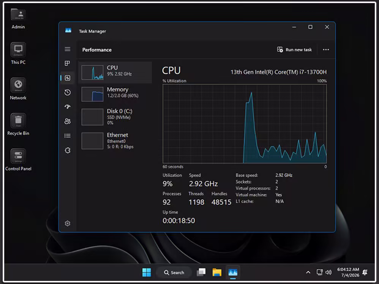The width and height of the screenshot is (379, 284).
Task: Close the Task Manager window
Action: 327,27
